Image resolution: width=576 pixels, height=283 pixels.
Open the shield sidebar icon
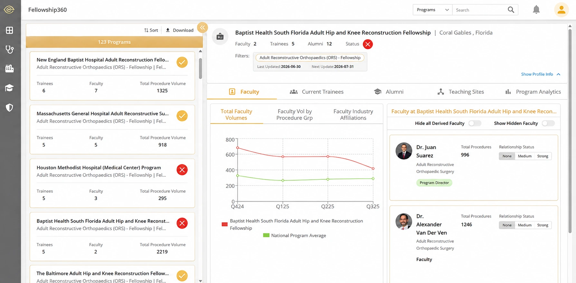[x=9, y=107]
